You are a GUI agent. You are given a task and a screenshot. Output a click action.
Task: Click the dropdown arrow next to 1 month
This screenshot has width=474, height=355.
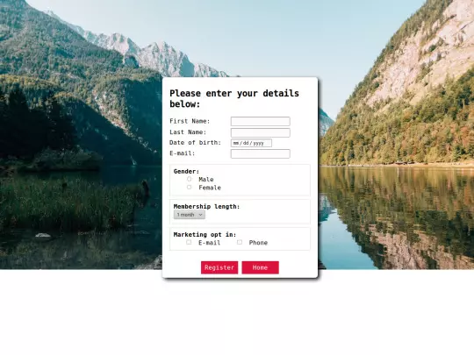(200, 215)
